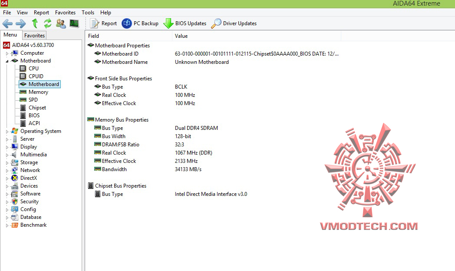Open PC Backup from toolbar
Screen dimensions: 455x271
click(x=140, y=23)
